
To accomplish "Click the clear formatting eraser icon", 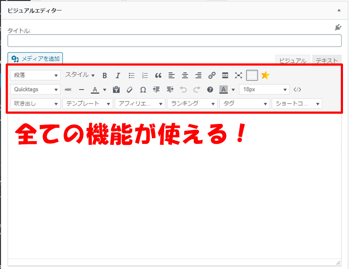I will point(129,90).
